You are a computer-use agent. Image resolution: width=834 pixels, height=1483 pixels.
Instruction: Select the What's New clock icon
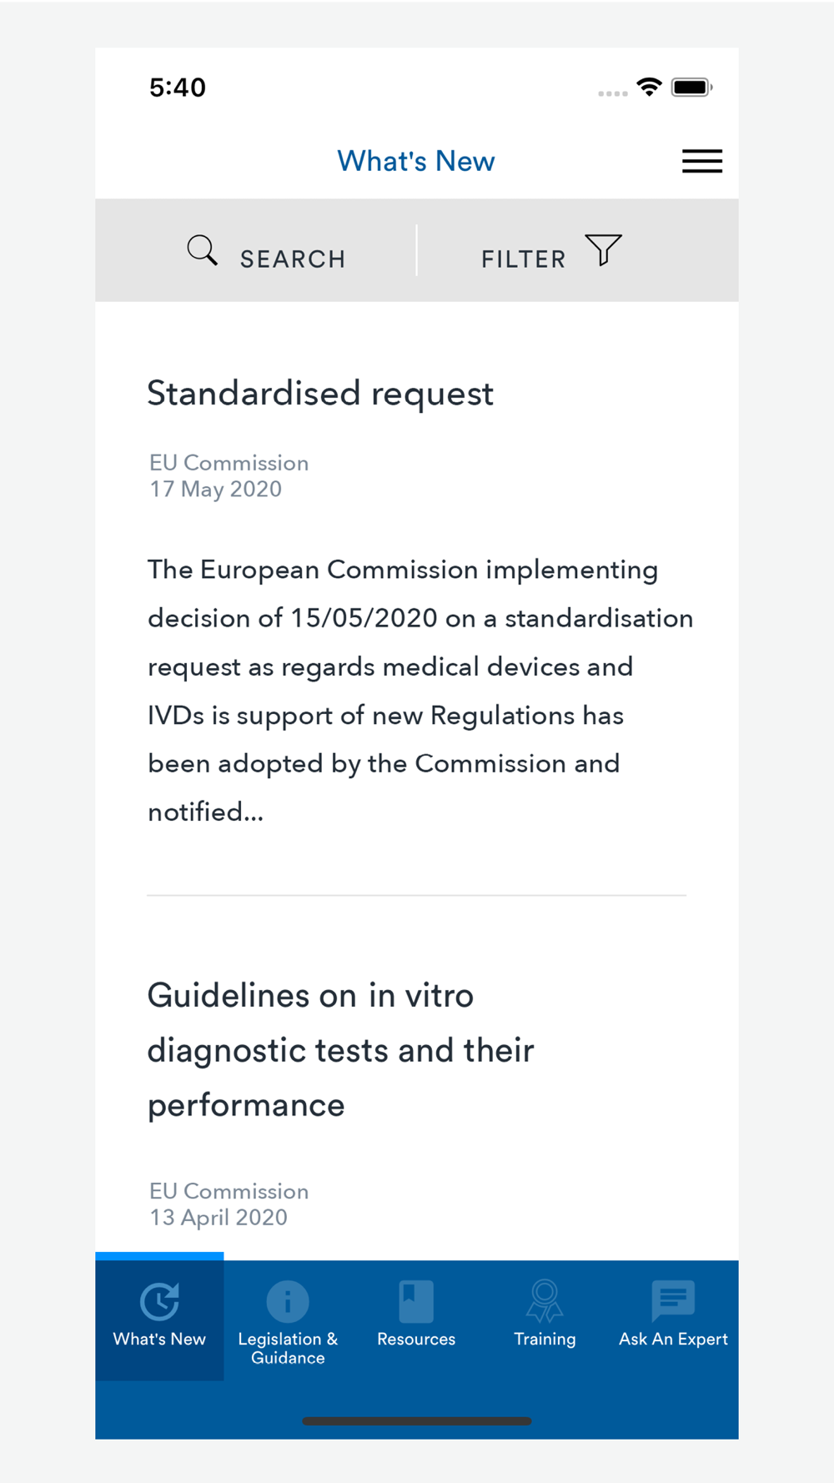(159, 1300)
